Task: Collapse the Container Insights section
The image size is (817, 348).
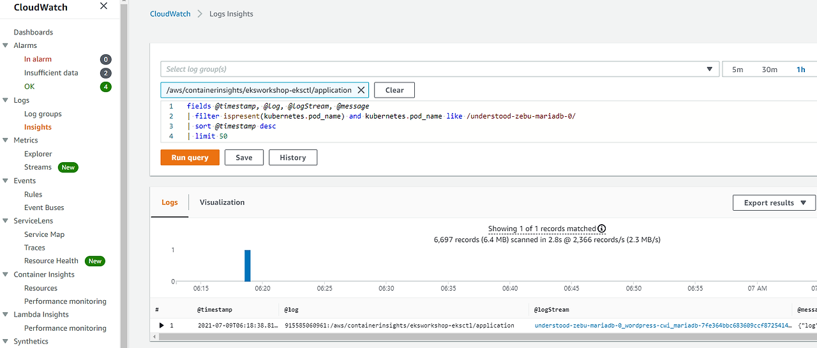Action: [x=6, y=275]
